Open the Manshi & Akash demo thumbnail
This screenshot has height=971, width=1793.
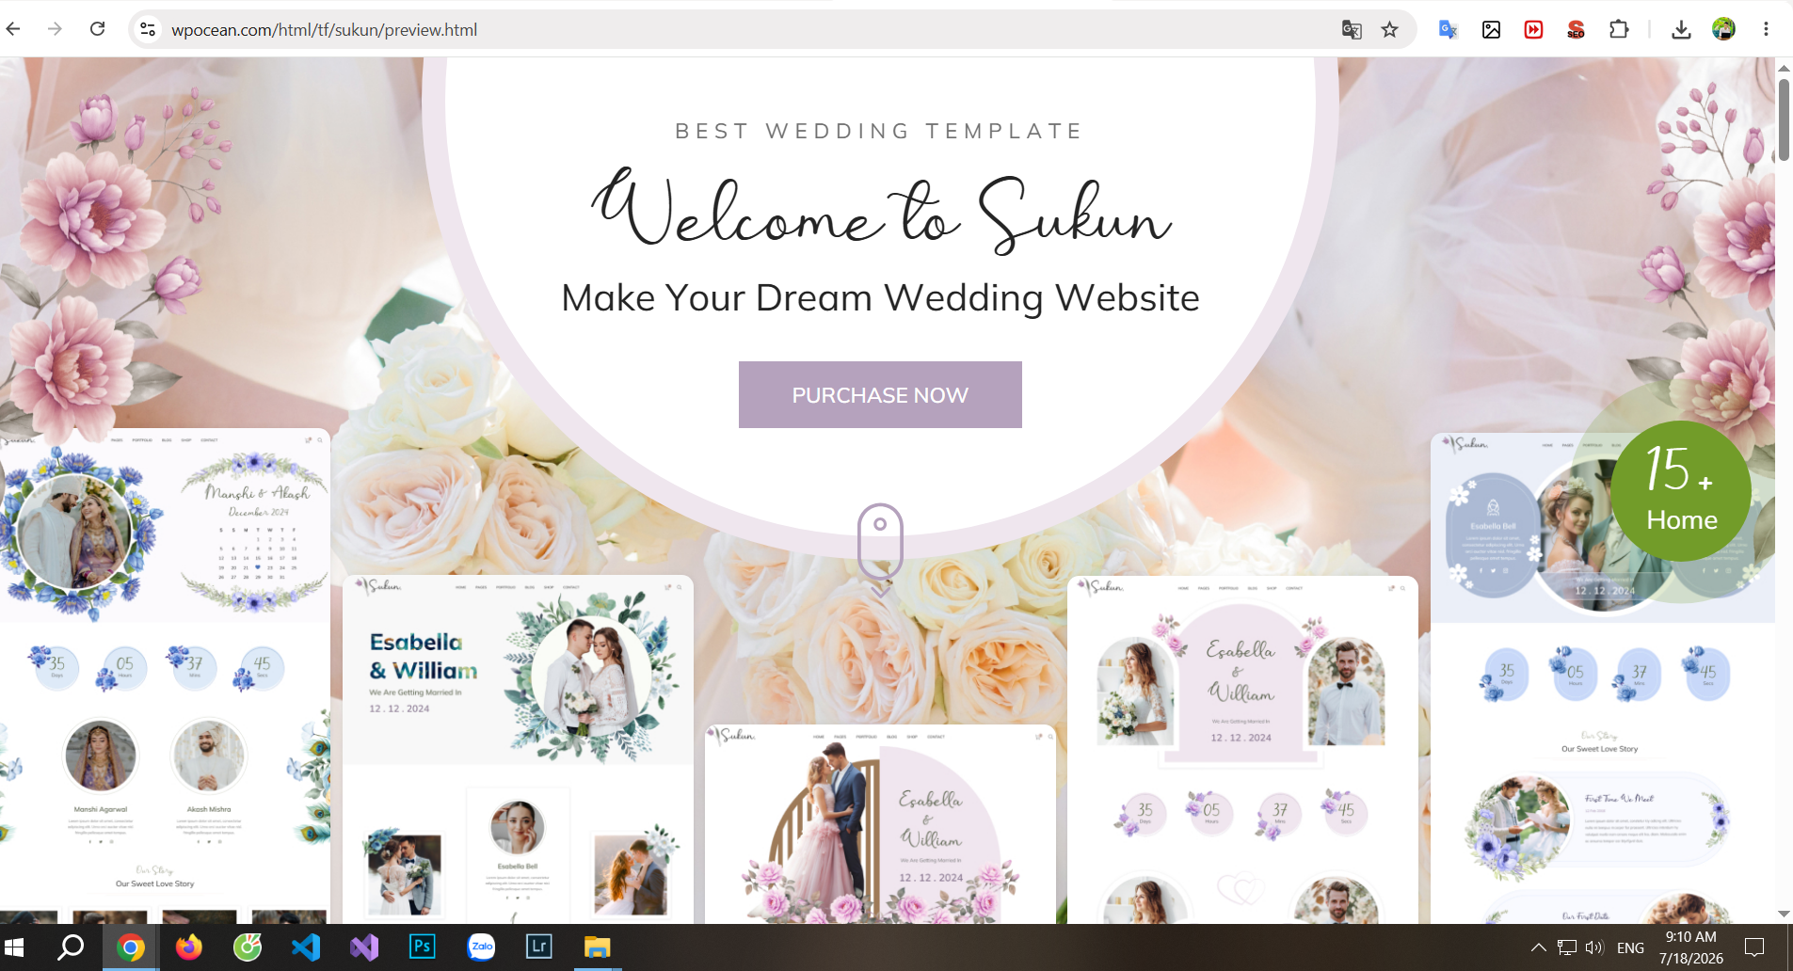(x=165, y=676)
